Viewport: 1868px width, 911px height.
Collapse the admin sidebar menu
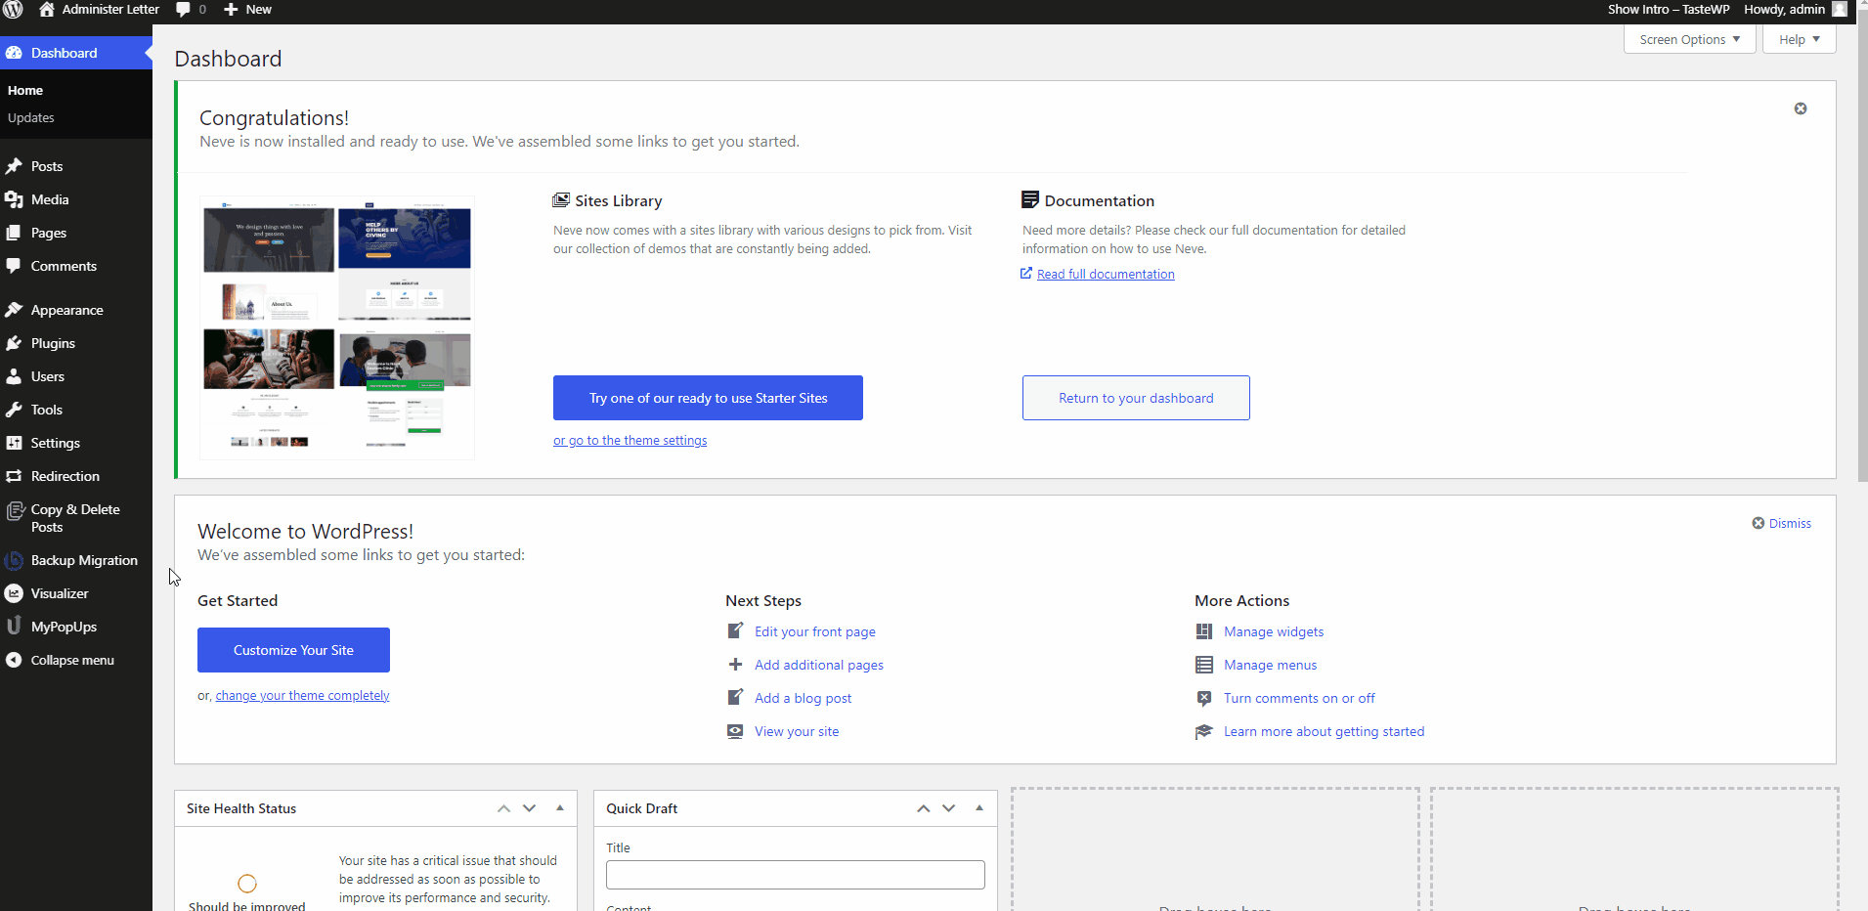(71, 660)
